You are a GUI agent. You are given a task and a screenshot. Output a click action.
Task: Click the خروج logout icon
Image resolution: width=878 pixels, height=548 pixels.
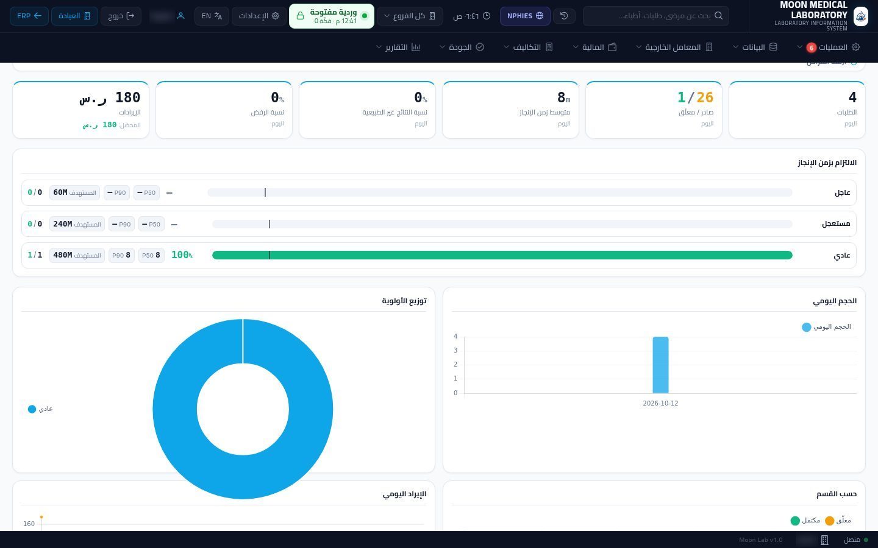click(x=130, y=16)
